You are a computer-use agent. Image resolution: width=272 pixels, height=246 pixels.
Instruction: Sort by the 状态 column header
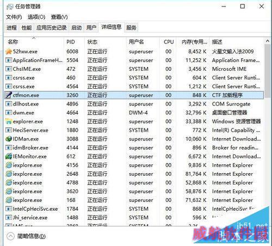[105, 42]
